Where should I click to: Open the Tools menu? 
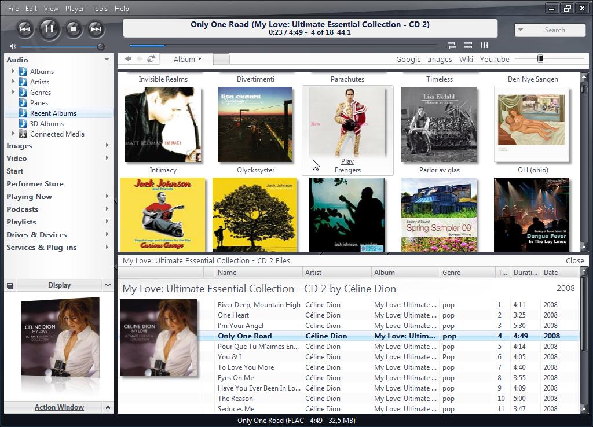[99, 8]
